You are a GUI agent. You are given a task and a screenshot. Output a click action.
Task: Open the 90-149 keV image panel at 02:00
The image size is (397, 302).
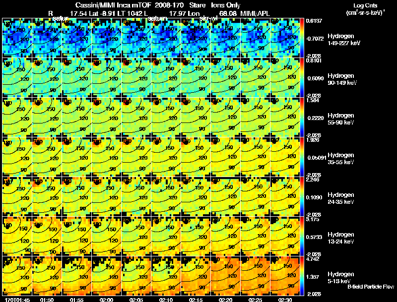click(106, 78)
